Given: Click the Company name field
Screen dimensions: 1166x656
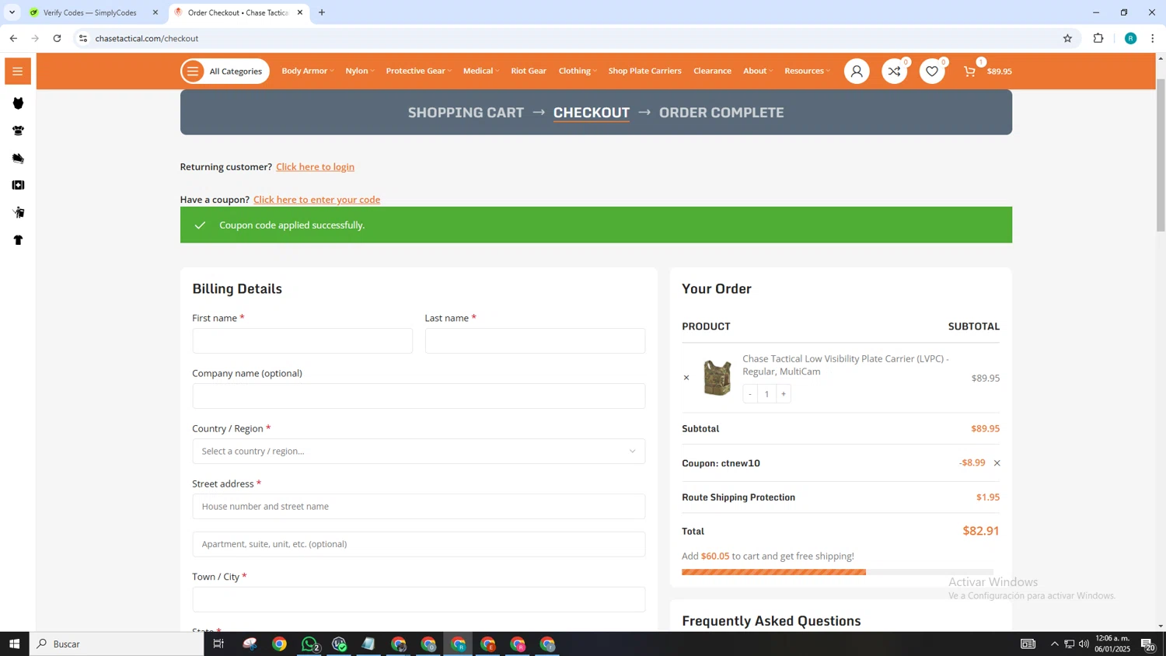Looking at the screenshot, I should point(418,396).
